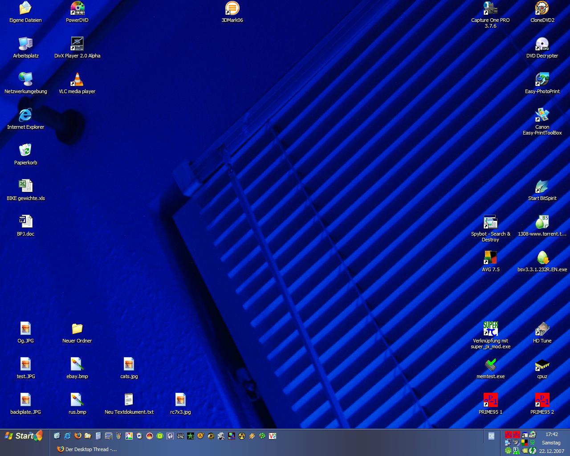The image size is (570, 456).
Task: Open the volume speaker tray icon
Action: 516,443
